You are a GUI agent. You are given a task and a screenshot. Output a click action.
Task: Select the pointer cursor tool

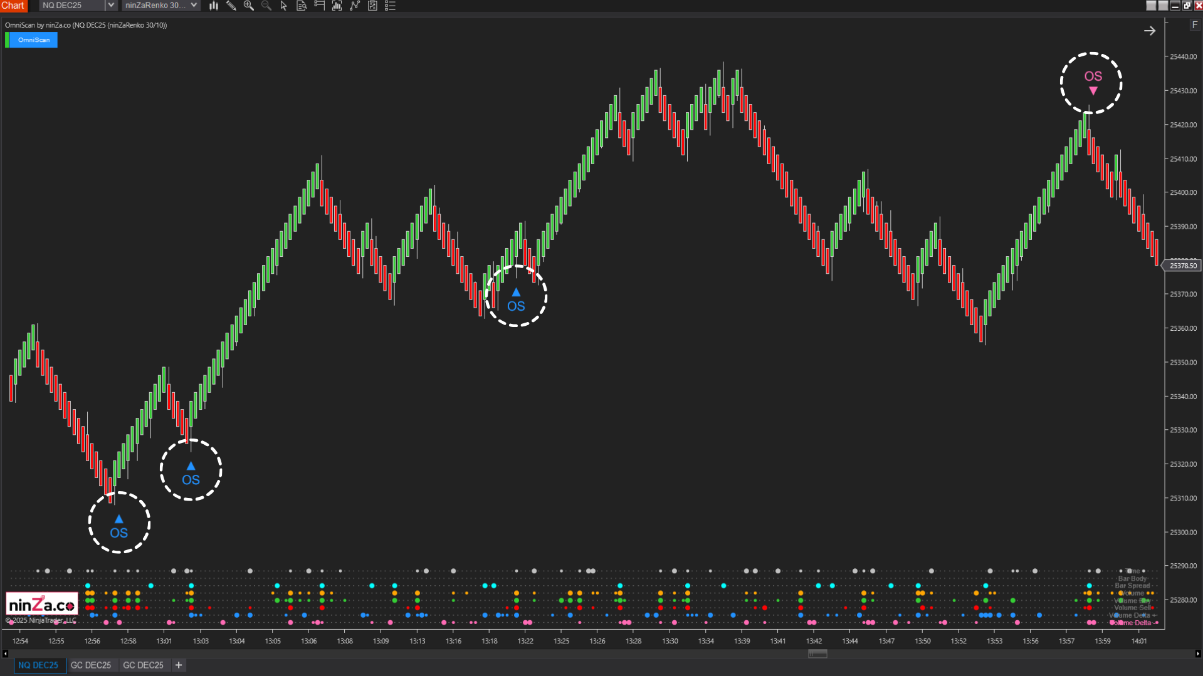click(x=283, y=6)
